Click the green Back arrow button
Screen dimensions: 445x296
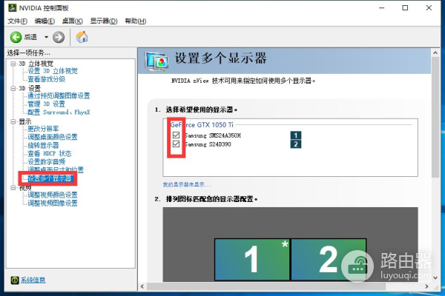(x=16, y=37)
